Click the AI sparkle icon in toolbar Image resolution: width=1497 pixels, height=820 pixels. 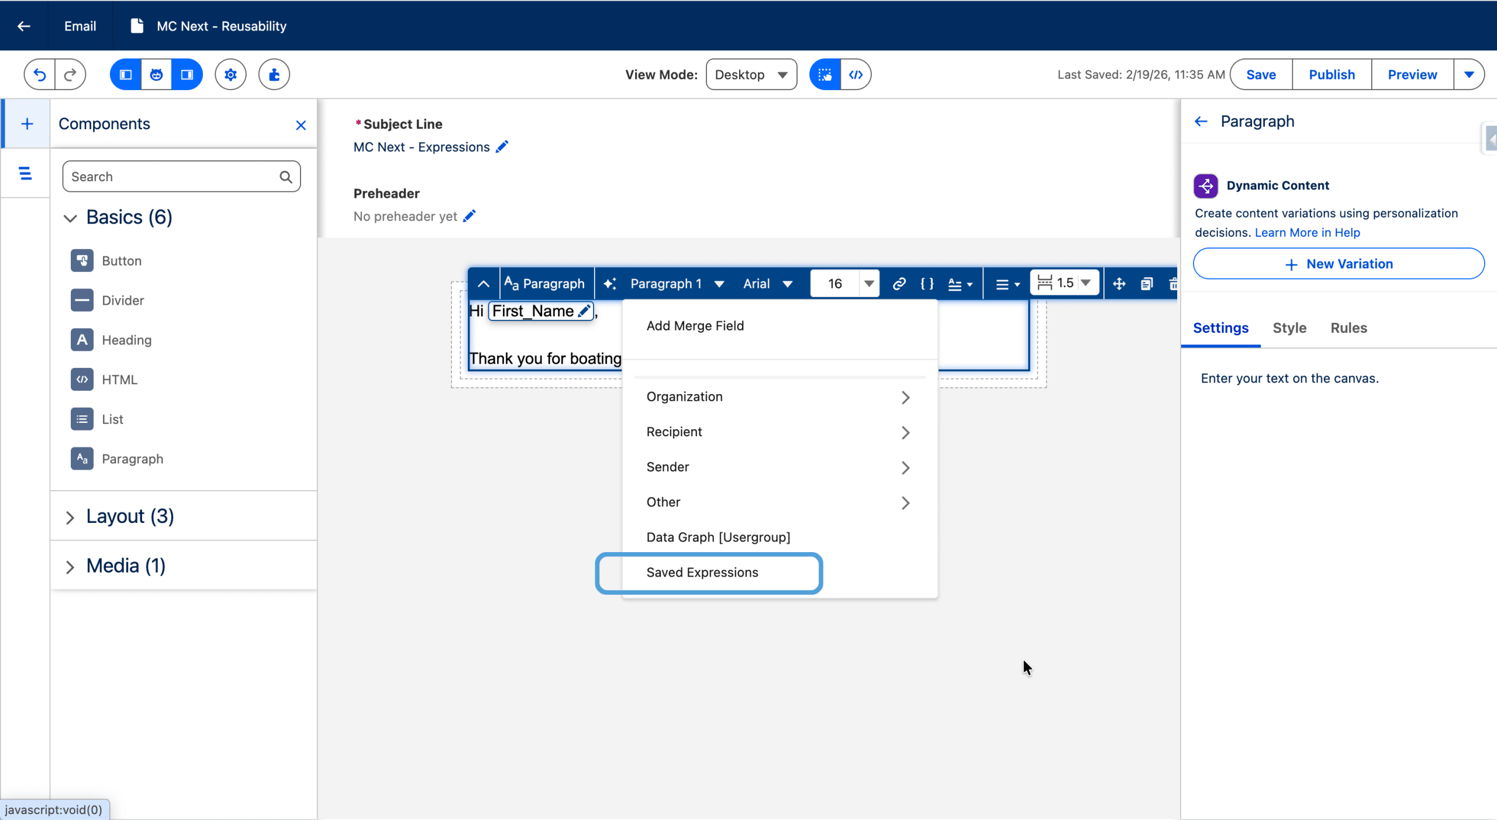[609, 284]
